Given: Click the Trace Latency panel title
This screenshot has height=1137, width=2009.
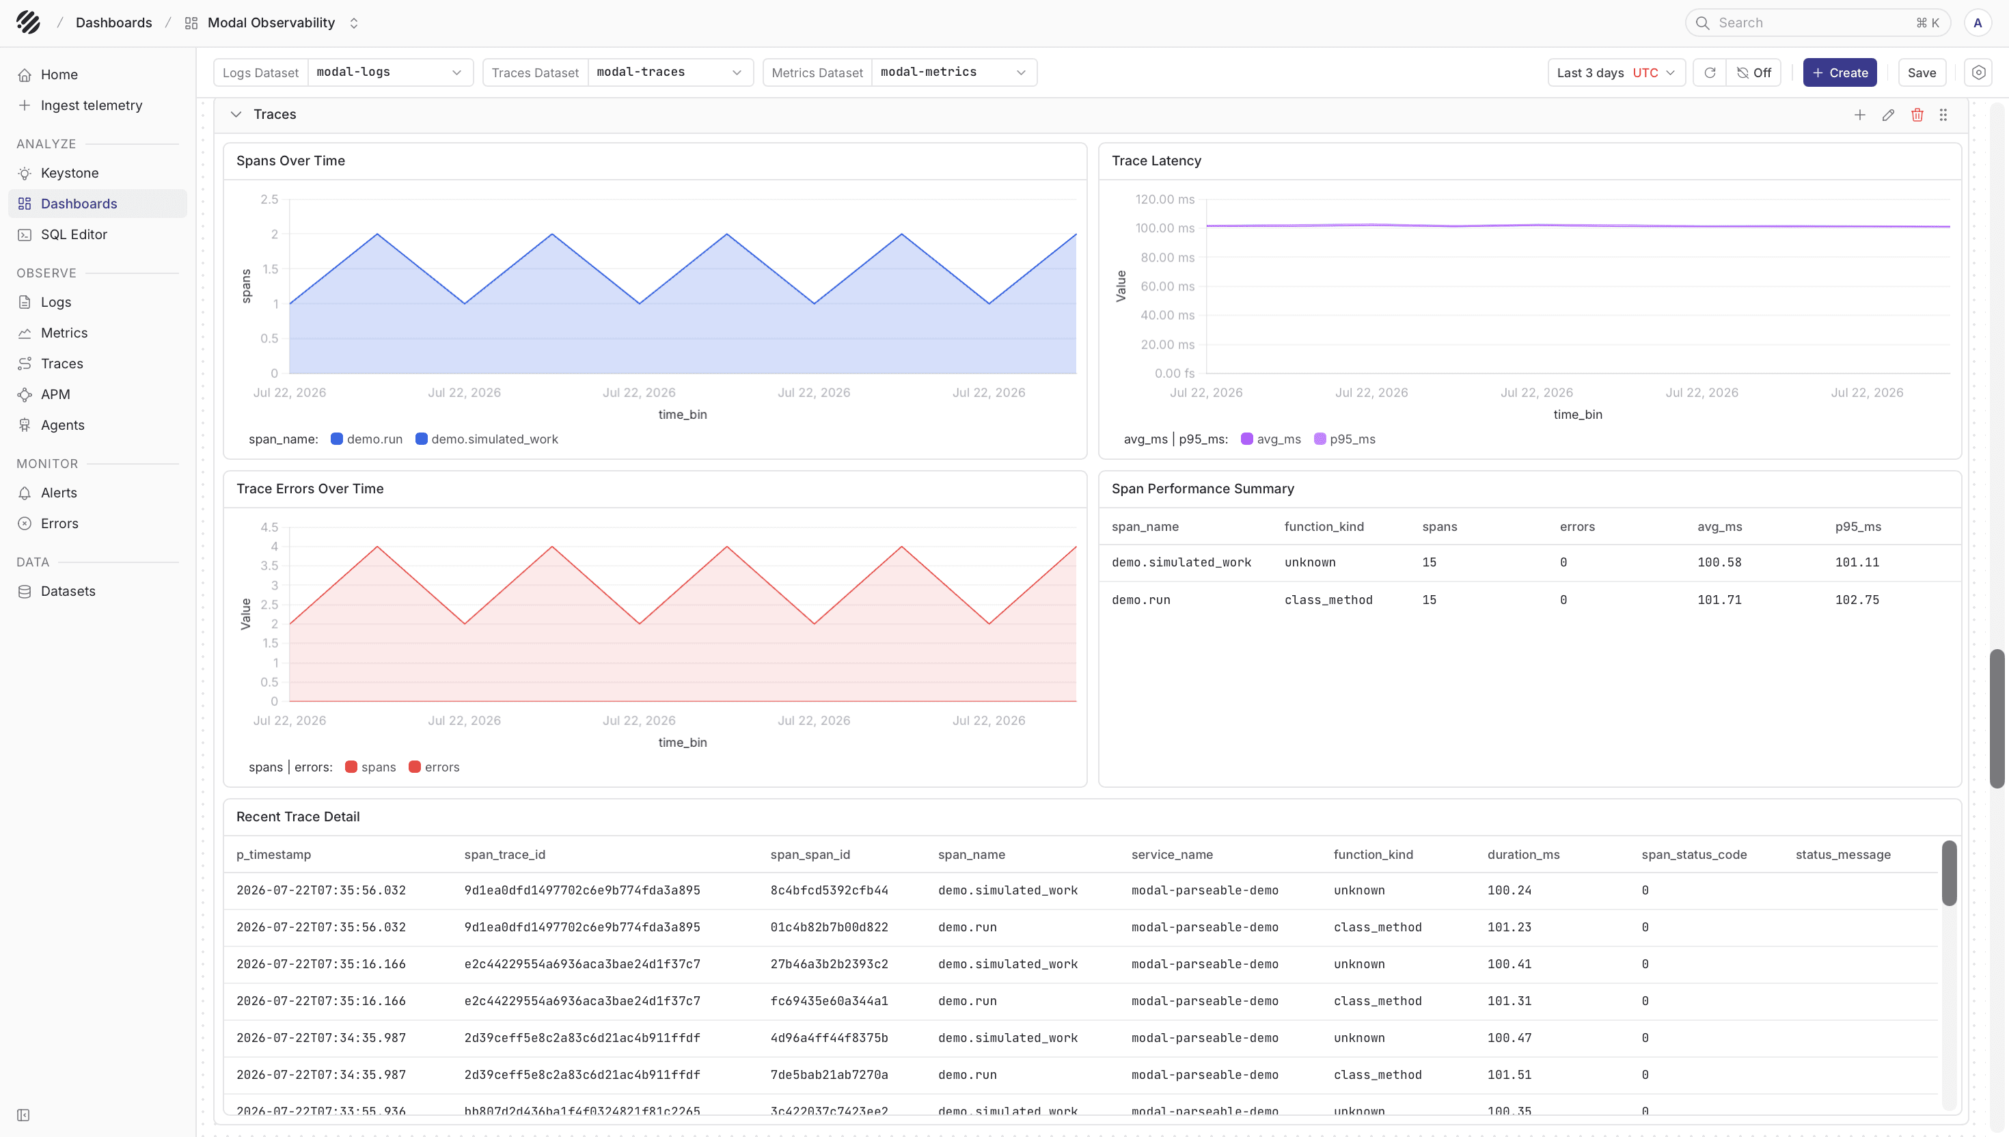Looking at the screenshot, I should 1156,161.
